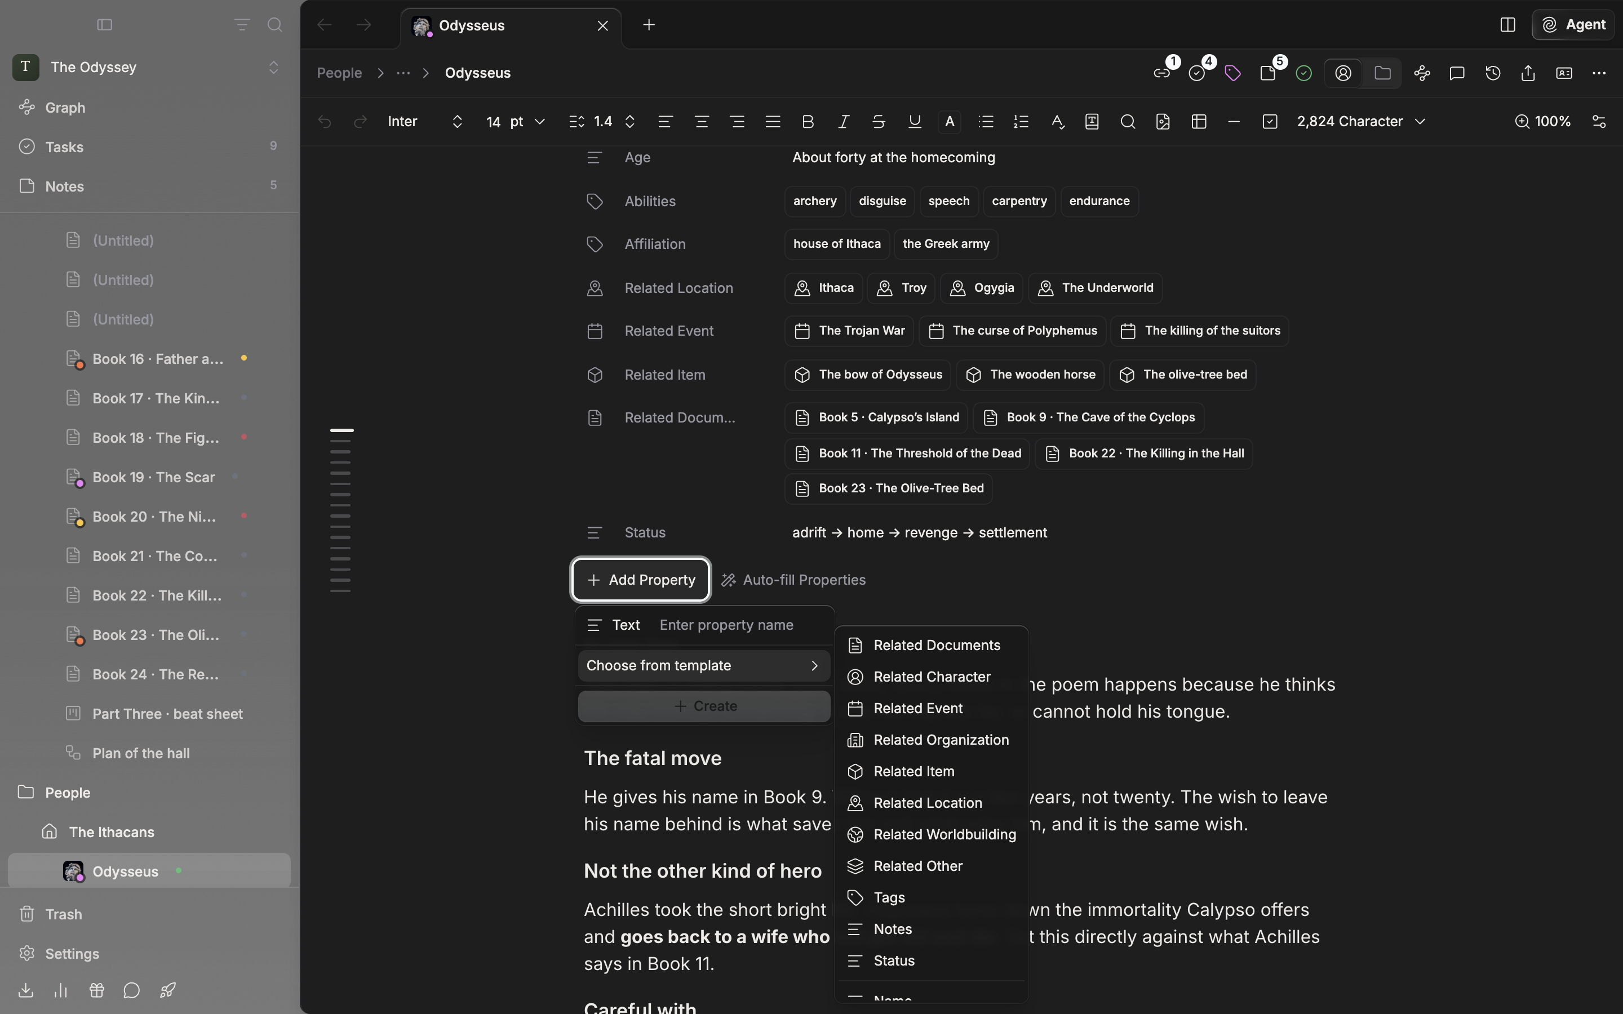Click the share export icon
The image size is (1623, 1014).
pyautogui.click(x=1528, y=73)
